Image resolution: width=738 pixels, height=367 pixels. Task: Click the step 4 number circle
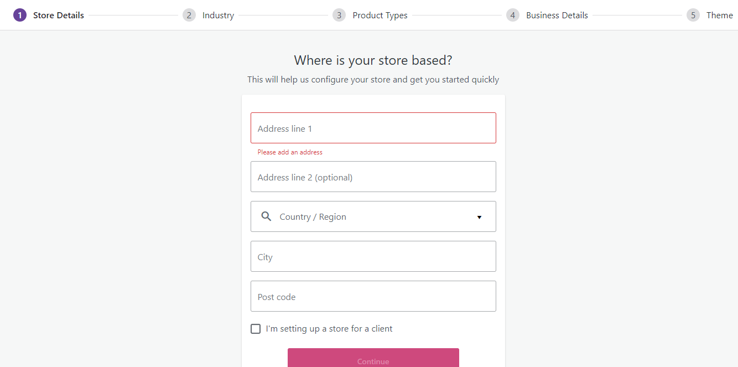click(x=513, y=15)
